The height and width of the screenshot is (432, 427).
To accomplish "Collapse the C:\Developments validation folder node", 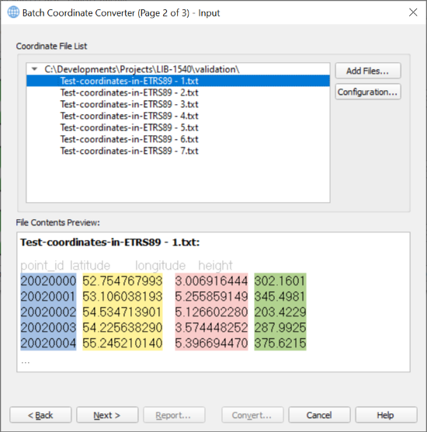I will (34, 69).
